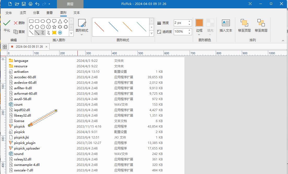
Task: Click the green checkmark Flatten button
Action: point(7,26)
